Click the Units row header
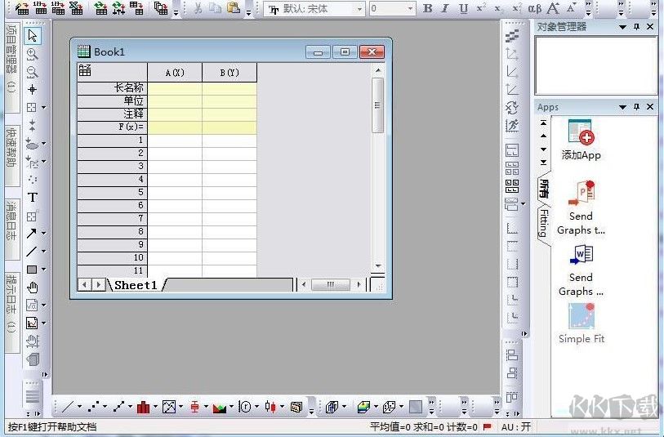The height and width of the screenshot is (437, 664). click(112, 100)
